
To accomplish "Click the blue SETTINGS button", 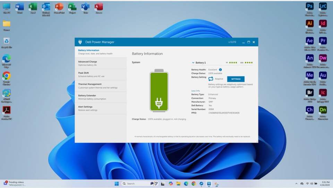I will click(x=236, y=79).
